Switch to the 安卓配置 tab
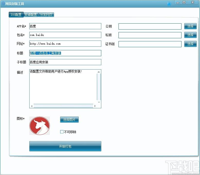200x175 pixels. (31, 15)
